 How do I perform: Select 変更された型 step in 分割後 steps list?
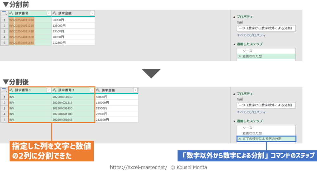252,133
